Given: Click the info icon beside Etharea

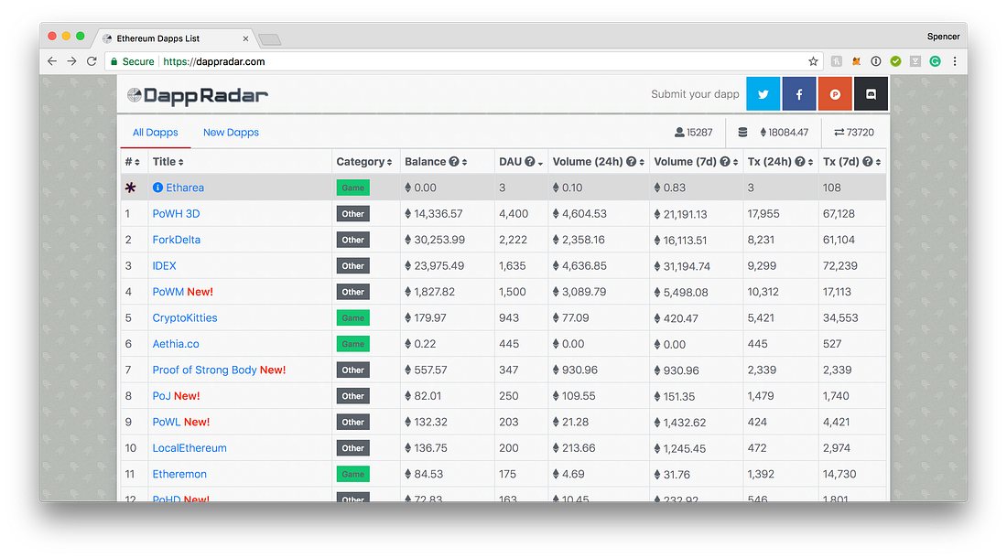Looking at the screenshot, I should coord(157,188).
